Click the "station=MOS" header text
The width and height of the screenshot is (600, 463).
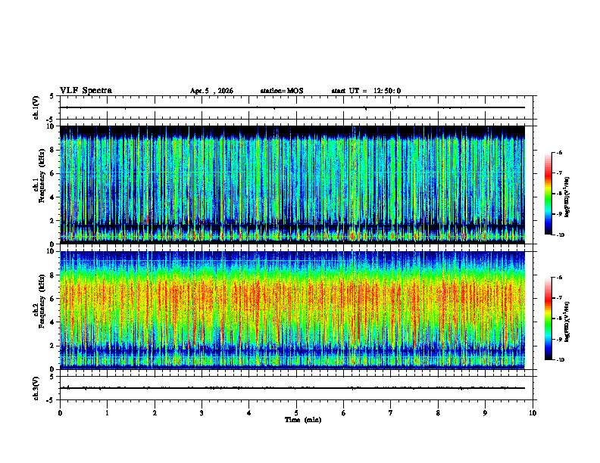point(282,91)
